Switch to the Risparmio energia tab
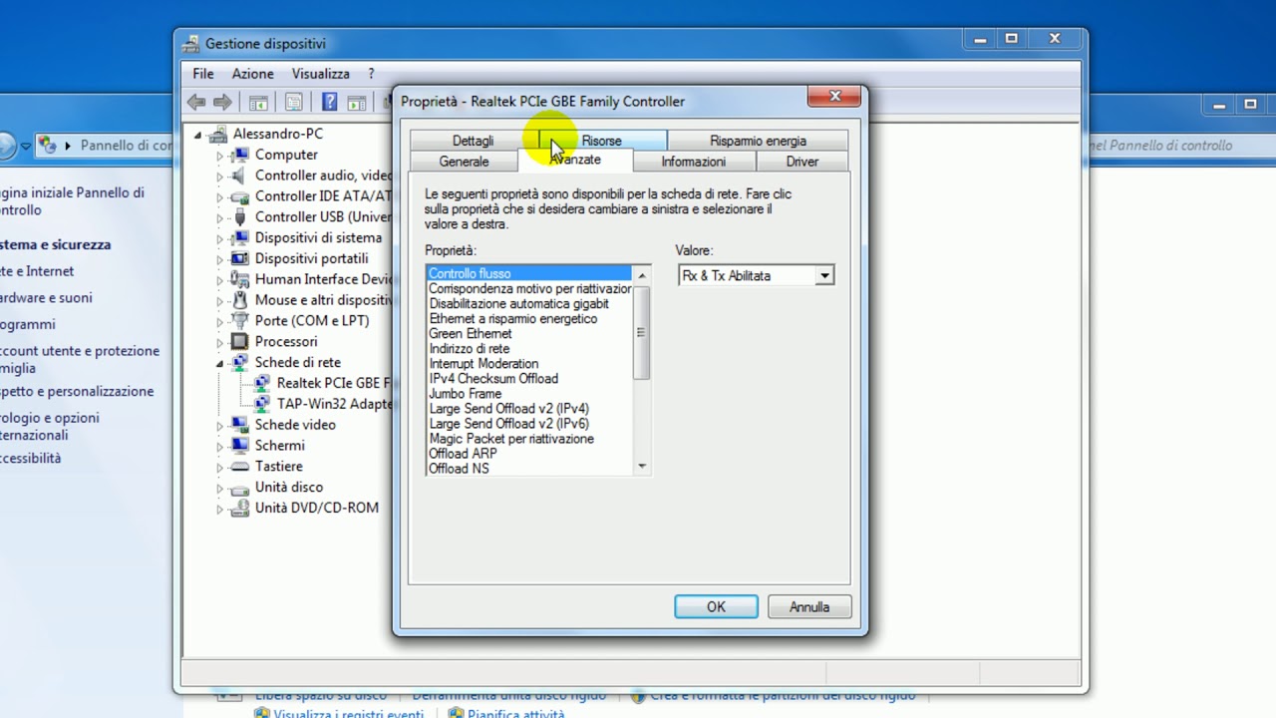Image resolution: width=1276 pixels, height=718 pixels. [x=759, y=141]
